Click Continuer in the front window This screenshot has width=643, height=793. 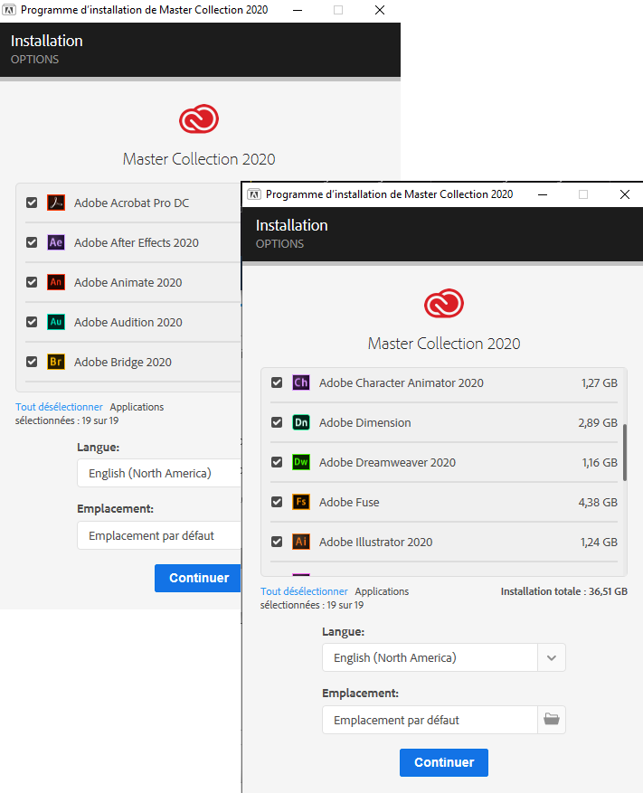pos(444,762)
